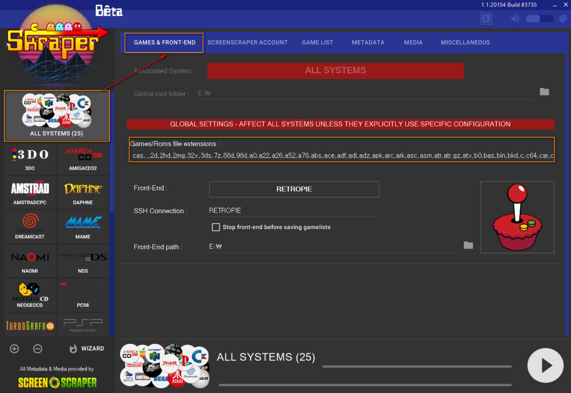Viewport: 571px width, 393px height.
Task: Open the theme palette icon
Action: 563,19
